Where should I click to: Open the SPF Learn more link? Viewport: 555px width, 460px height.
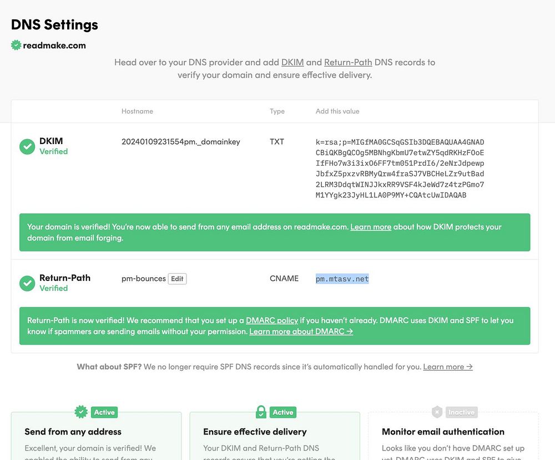[448, 366]
